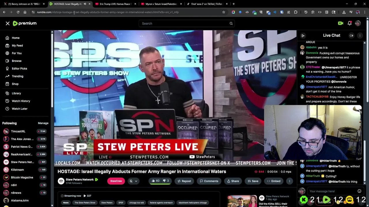Go to Home in sidebar
The height and width of the screenshot is (207, 369).
click(x=16, y=38)
